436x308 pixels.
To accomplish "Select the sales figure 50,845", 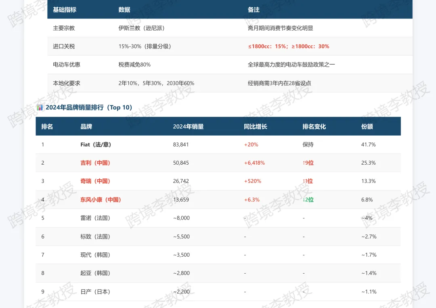I will (181, 163).
